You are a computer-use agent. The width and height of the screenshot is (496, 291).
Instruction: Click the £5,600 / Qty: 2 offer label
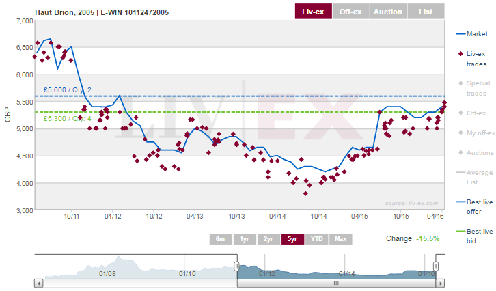point(68,90)
